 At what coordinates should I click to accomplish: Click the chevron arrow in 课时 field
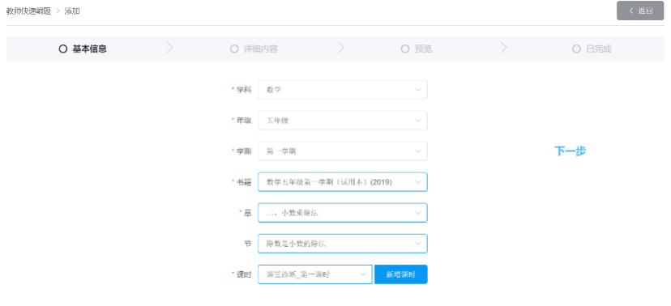363,274
